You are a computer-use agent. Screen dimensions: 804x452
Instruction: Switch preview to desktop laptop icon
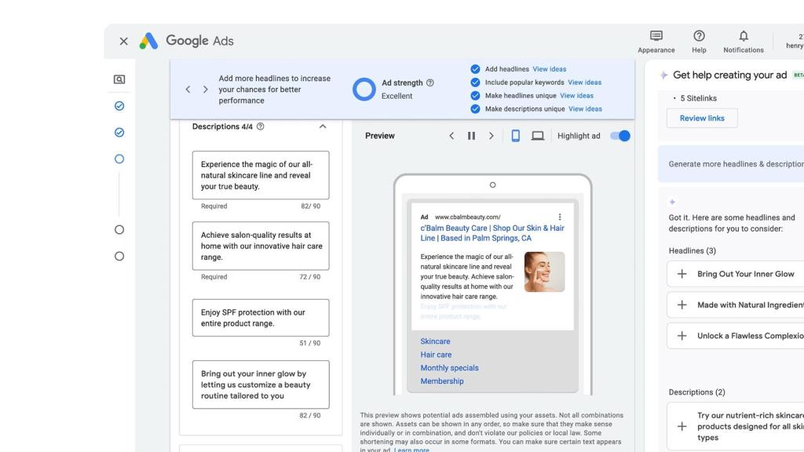(x=538, y=136)
